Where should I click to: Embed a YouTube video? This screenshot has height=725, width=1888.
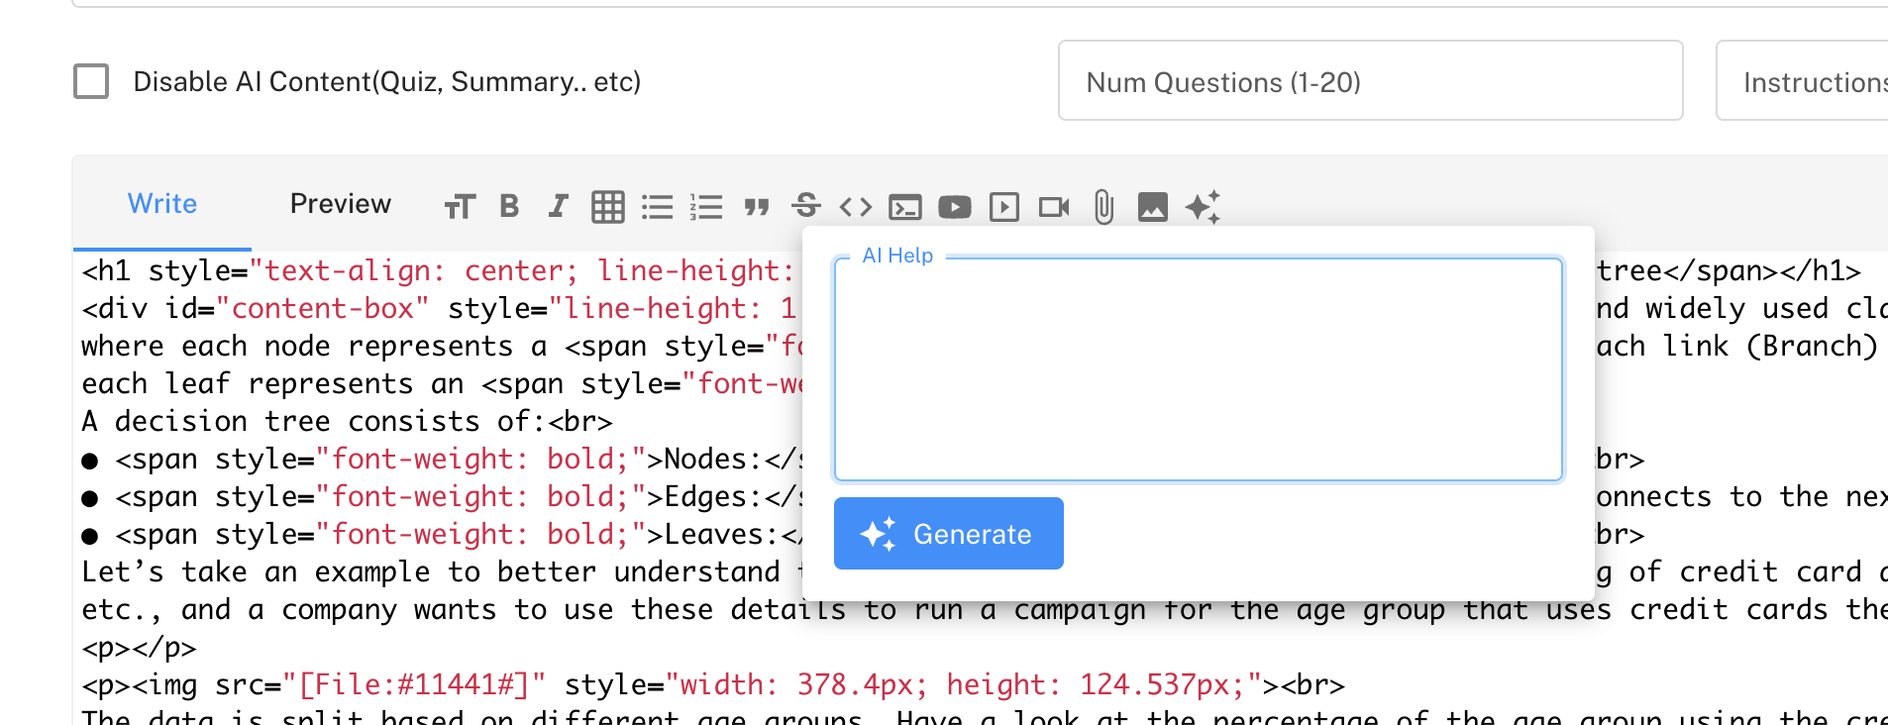click(x=955, y=207)
